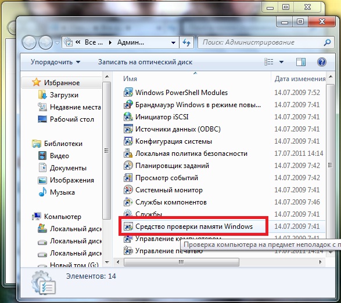Click the Админ... breadcrumb segment

pyautogui.click(x=131, y=42)
